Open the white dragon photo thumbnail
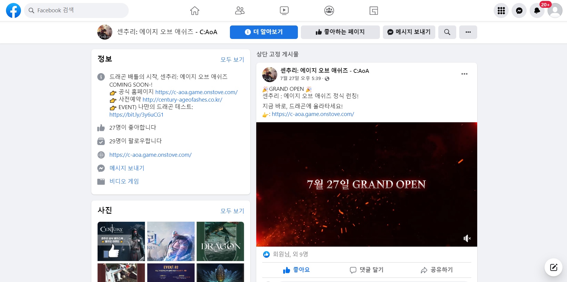The image size is (567, 282). click(121, 273)
